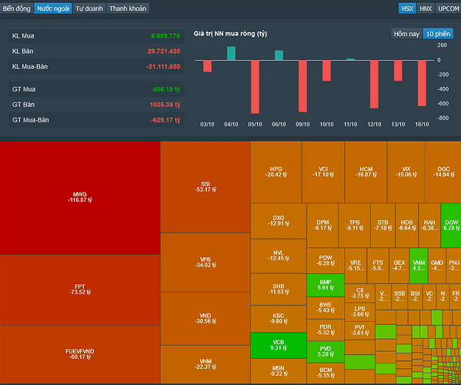Image resolution: width=461 pixels, height=385 pixels.
Task: Select the SSB treemap tile
Action: point(399,296)
